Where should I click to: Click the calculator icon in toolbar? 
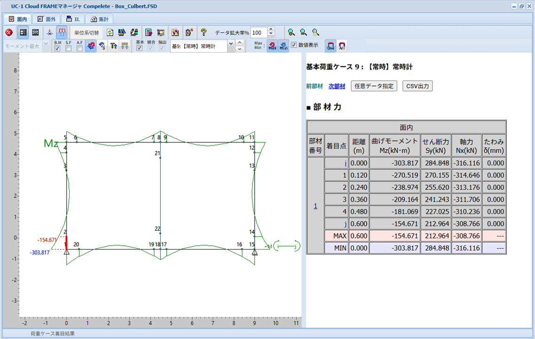[149, 32]
